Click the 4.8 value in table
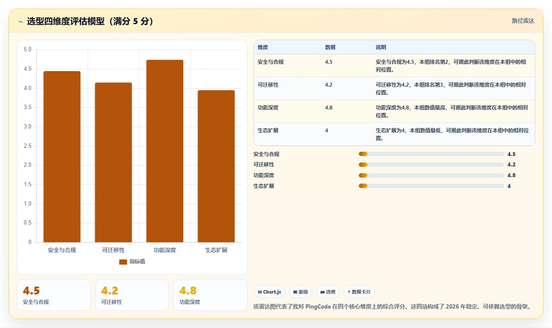The width and height of the screenshot is (552, 328). tap(329, 108)
